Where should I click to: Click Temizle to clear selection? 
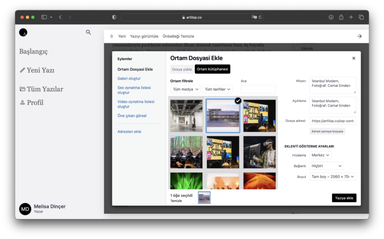click(176, 201)
